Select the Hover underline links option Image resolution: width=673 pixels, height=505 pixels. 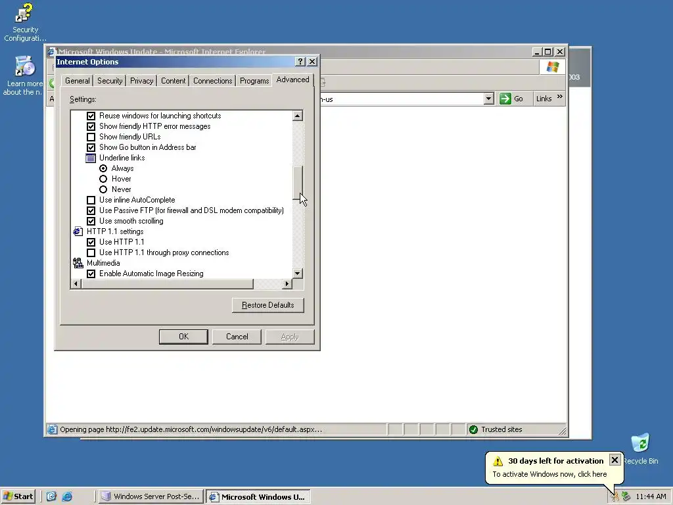click(103, 179)
